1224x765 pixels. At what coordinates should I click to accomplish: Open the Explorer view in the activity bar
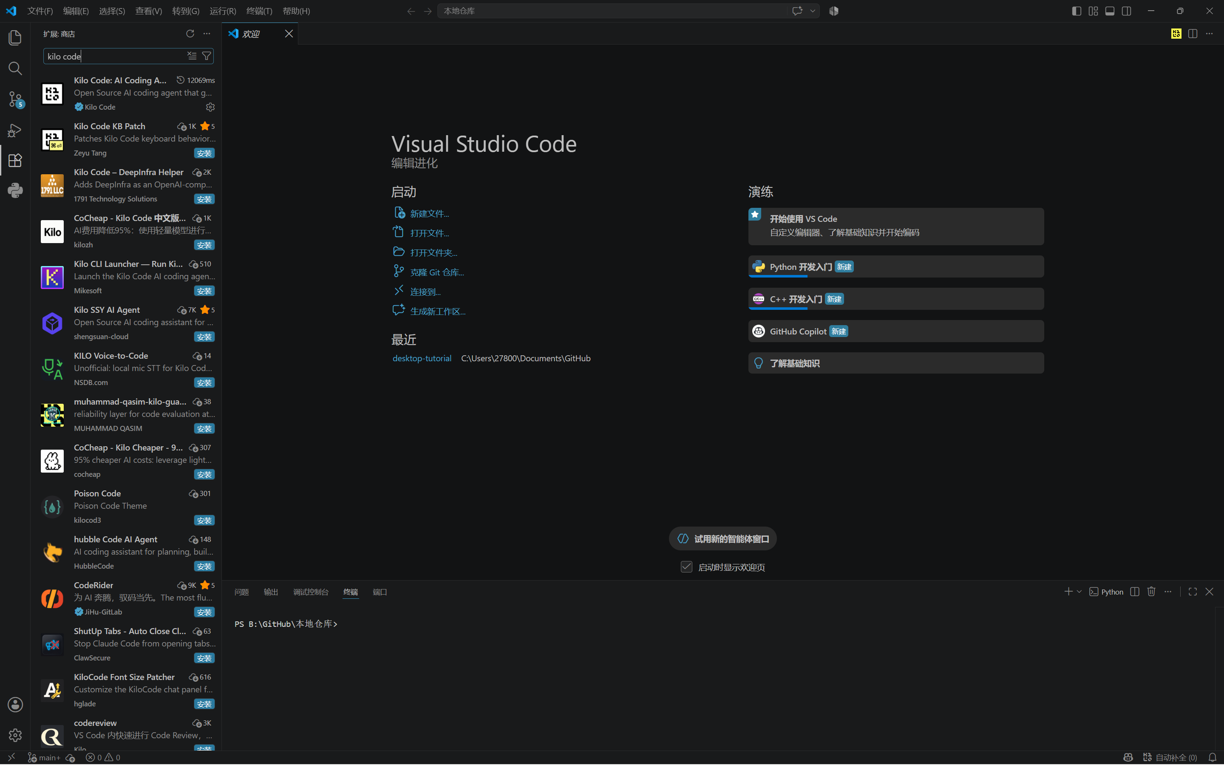[x=15, y=37]
